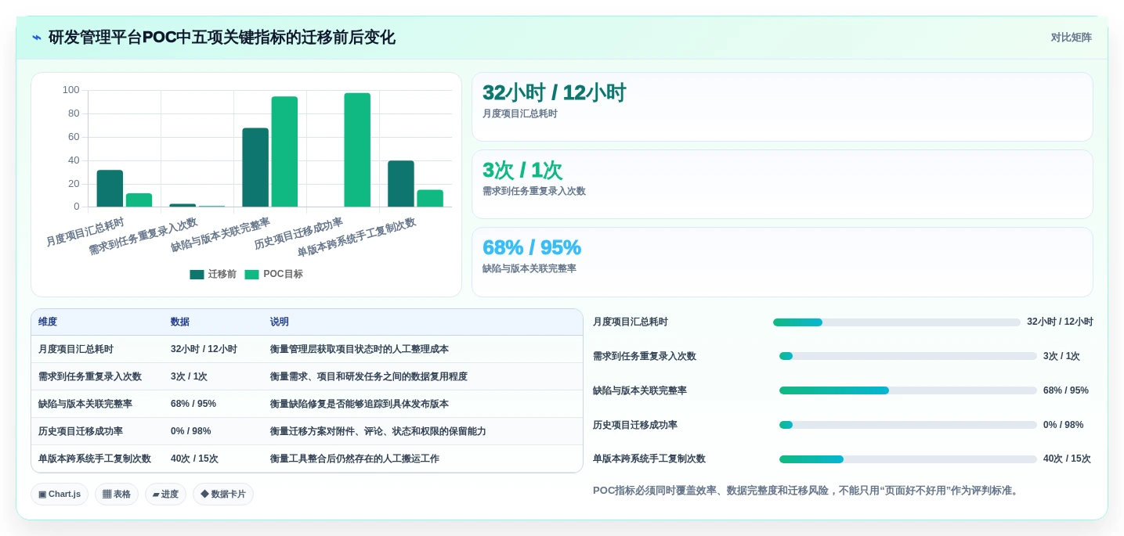This screenshot has height=536, width=1124.
Task: Click the progress list label 历史项目迁移成功率
Action: point(635,425)
